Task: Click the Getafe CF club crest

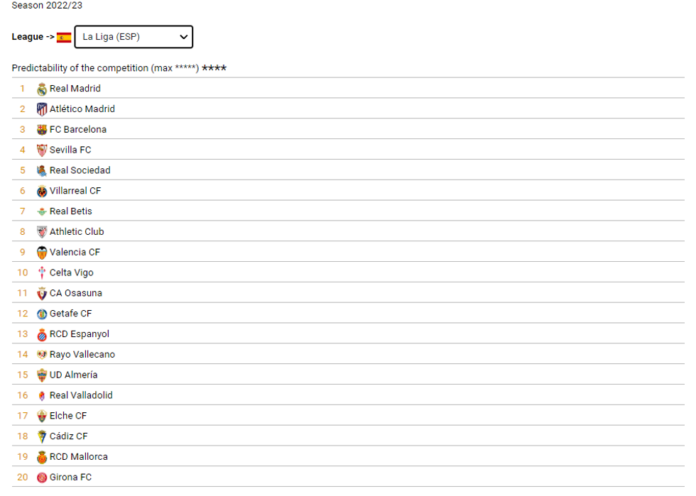Action: [x=42, y=314]
